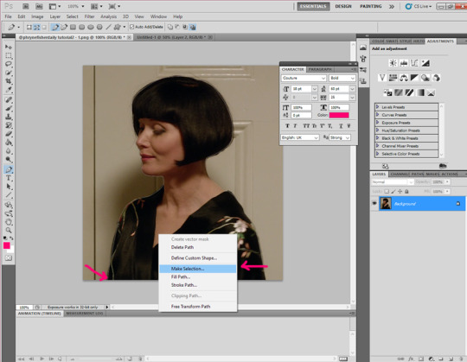Open the English: UK language dropdown
Image resolution: width=467 pixels, height=362 pixels.
point(300,137)
